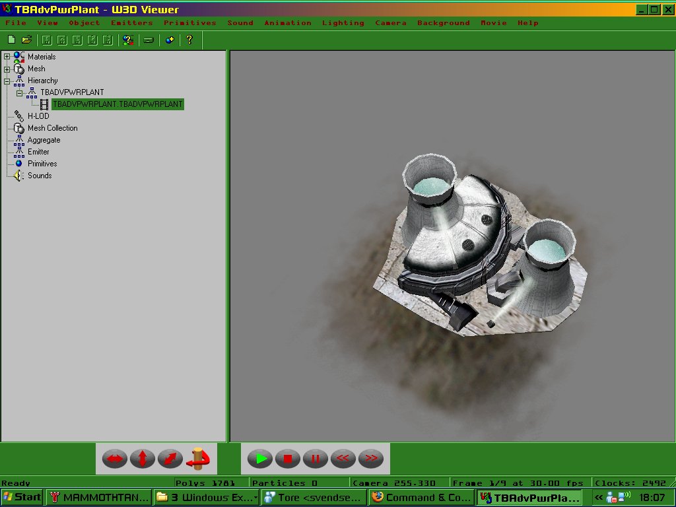The image size is (676, 507).
Task: Select the Emitter entry in the sidebar tree
Action: 38,151
